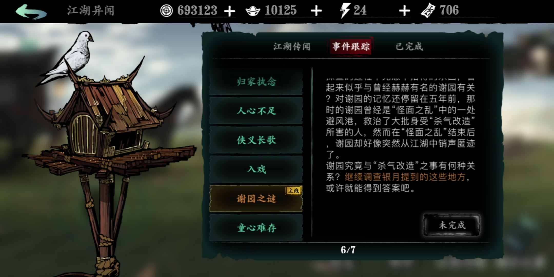Select quest 归家执念
554x277 pixels.
click(256, 82)
